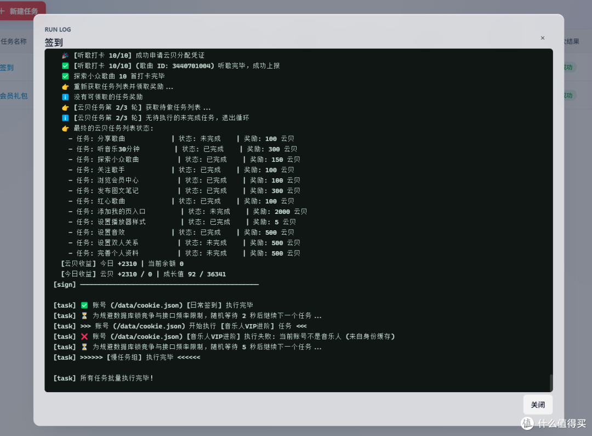
Task: Click the log panel's vertical scrollbar thumb
Action: point(551,383)
